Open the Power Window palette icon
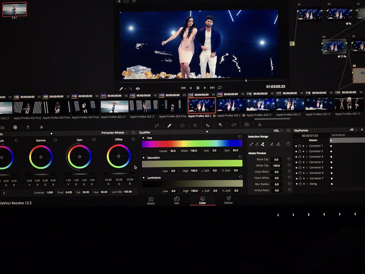Screen dimensions: 365x274 tap(182, 125)
